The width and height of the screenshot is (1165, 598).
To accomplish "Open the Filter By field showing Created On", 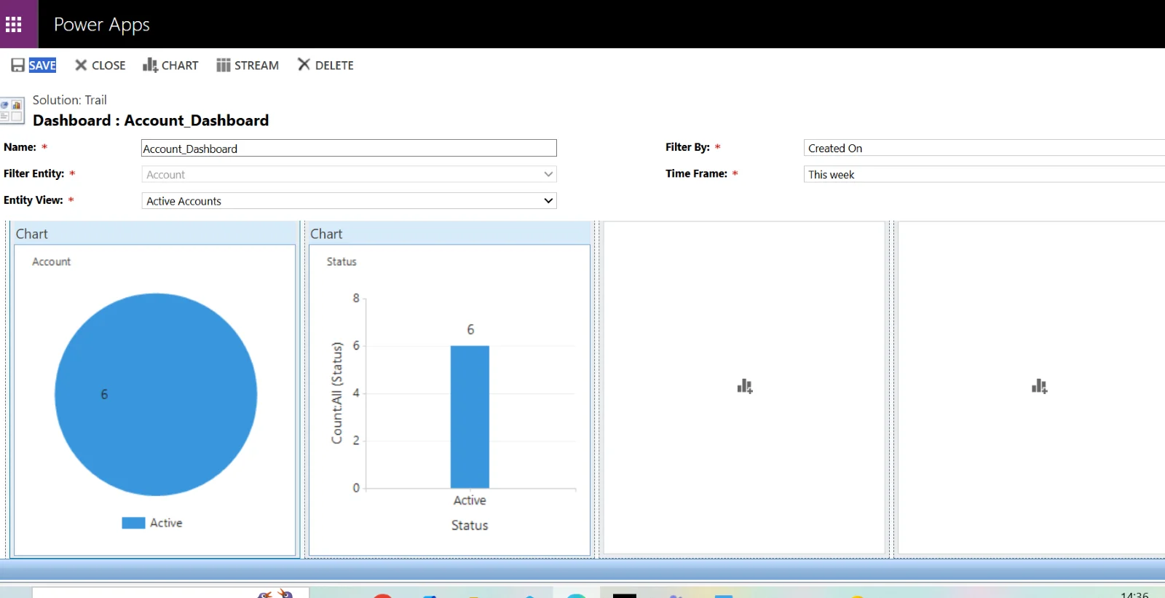I will coord(984,148).
